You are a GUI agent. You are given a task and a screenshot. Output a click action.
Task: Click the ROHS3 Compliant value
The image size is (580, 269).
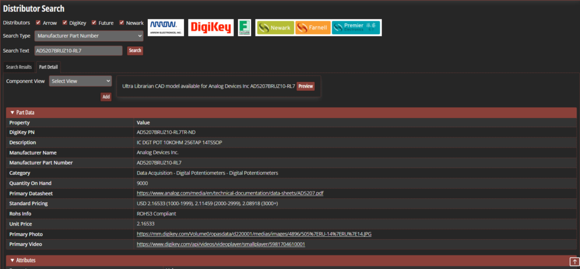click(156, 214)
